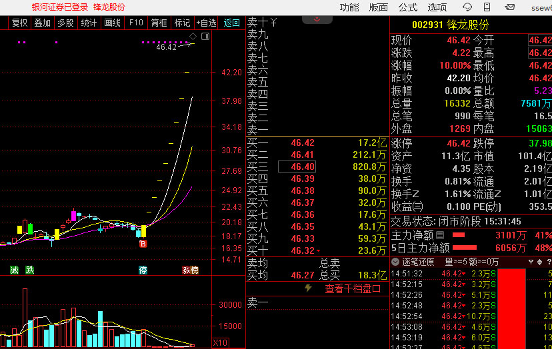Open the 选项 menu

437,7
